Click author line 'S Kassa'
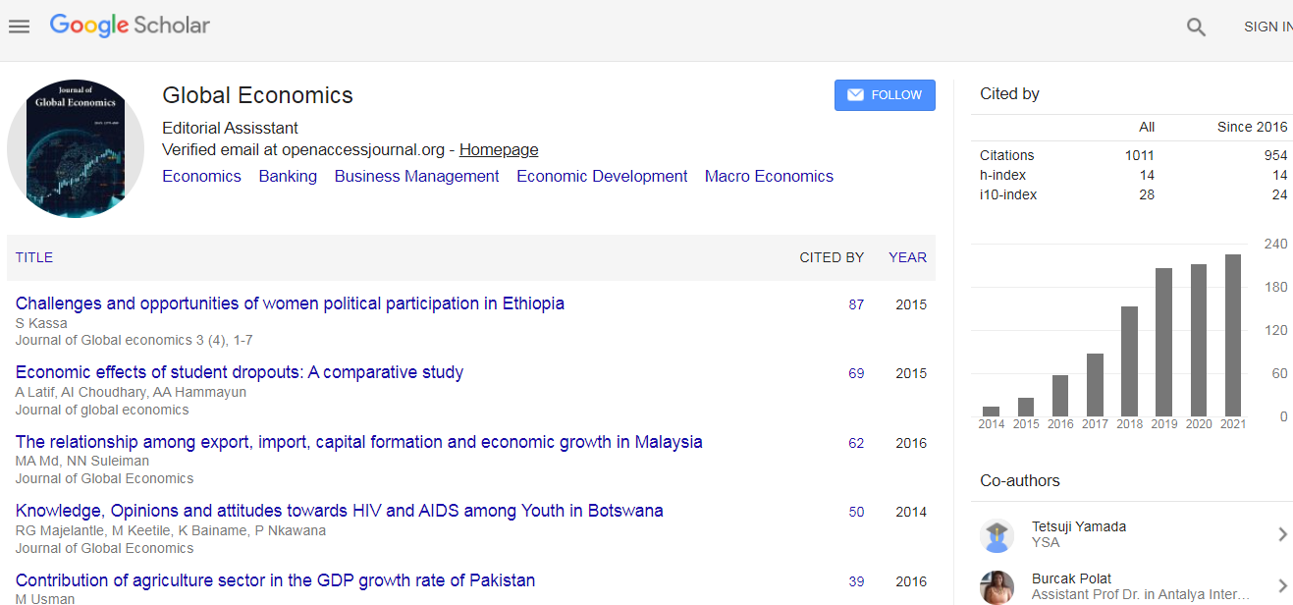 pos(41,323)
